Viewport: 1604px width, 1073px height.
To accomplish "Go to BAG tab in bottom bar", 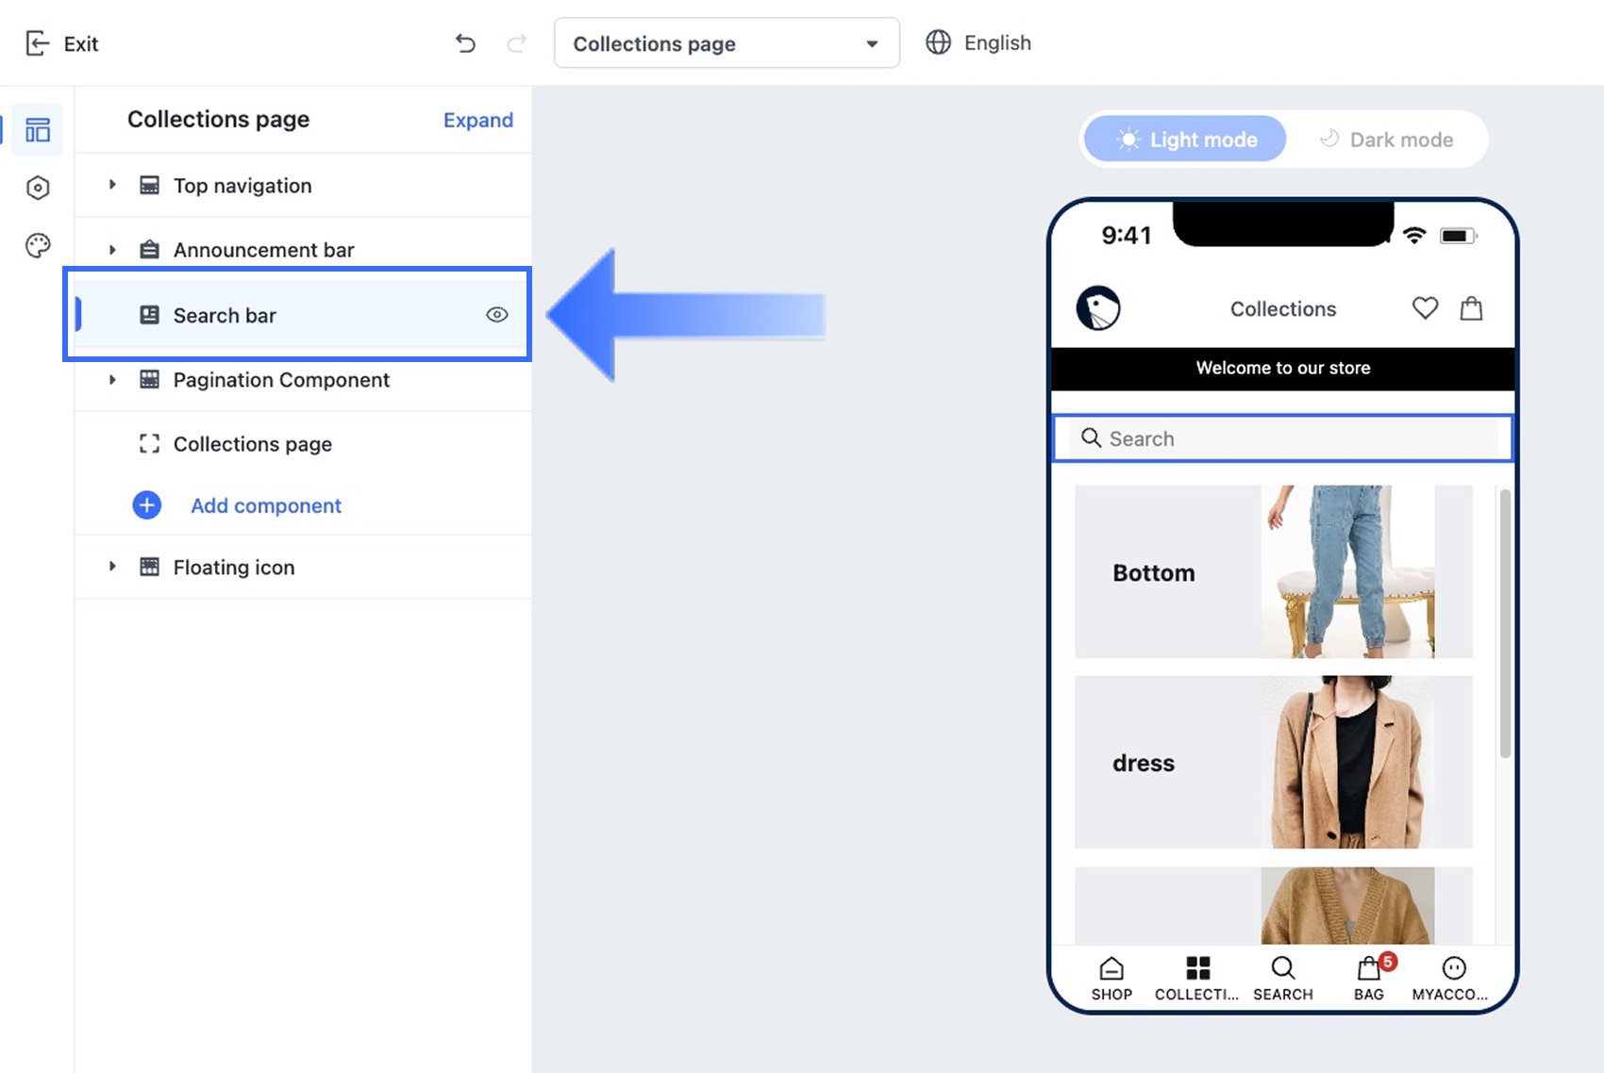I will pos(1369,979).
